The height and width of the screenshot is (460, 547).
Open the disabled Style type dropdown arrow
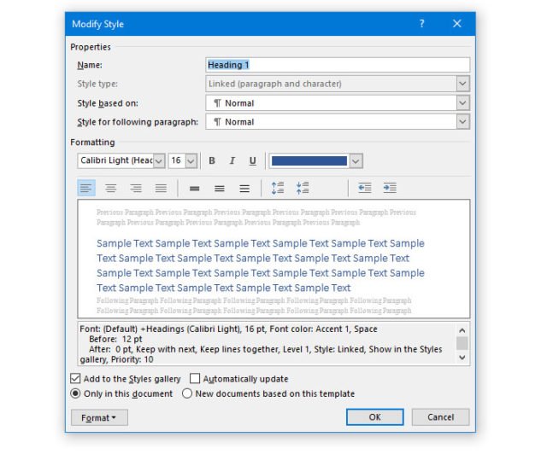pos(462,84)
